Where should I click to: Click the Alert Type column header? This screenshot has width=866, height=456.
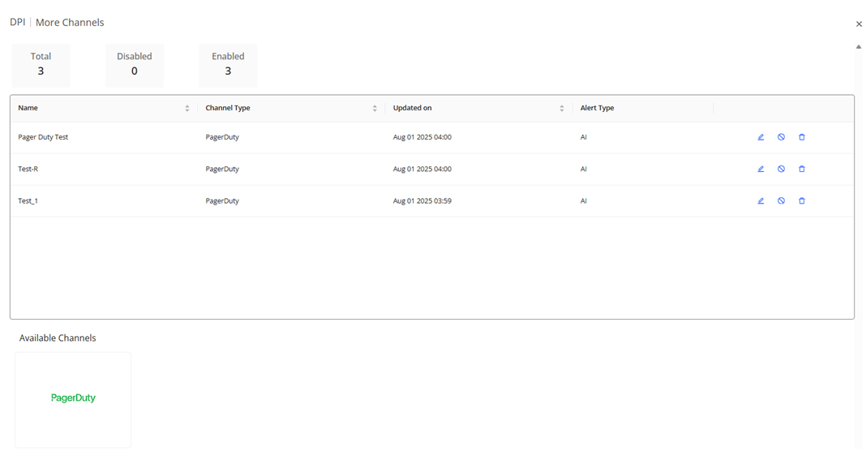click(x=598, y=108)
